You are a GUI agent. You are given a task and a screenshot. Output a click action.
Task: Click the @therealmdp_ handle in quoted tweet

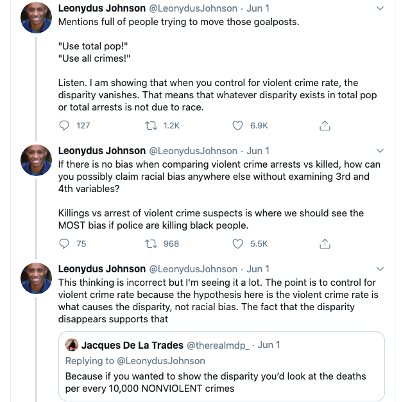point(218,345)
